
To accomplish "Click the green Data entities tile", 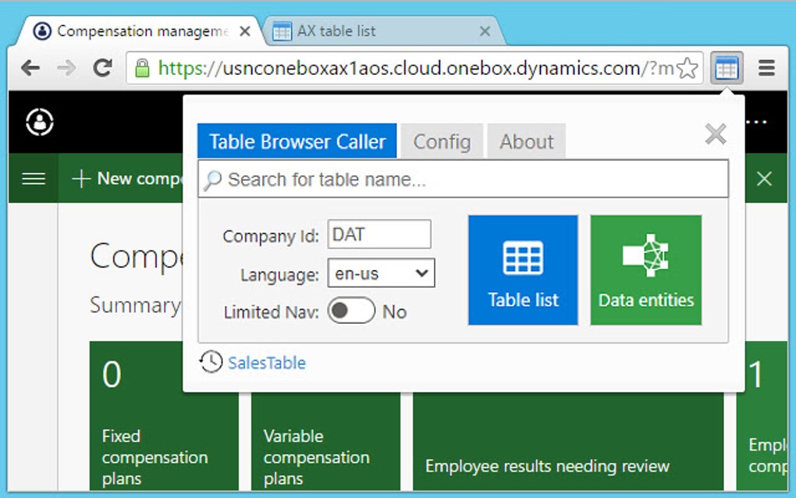I will (x=645, y=270).
